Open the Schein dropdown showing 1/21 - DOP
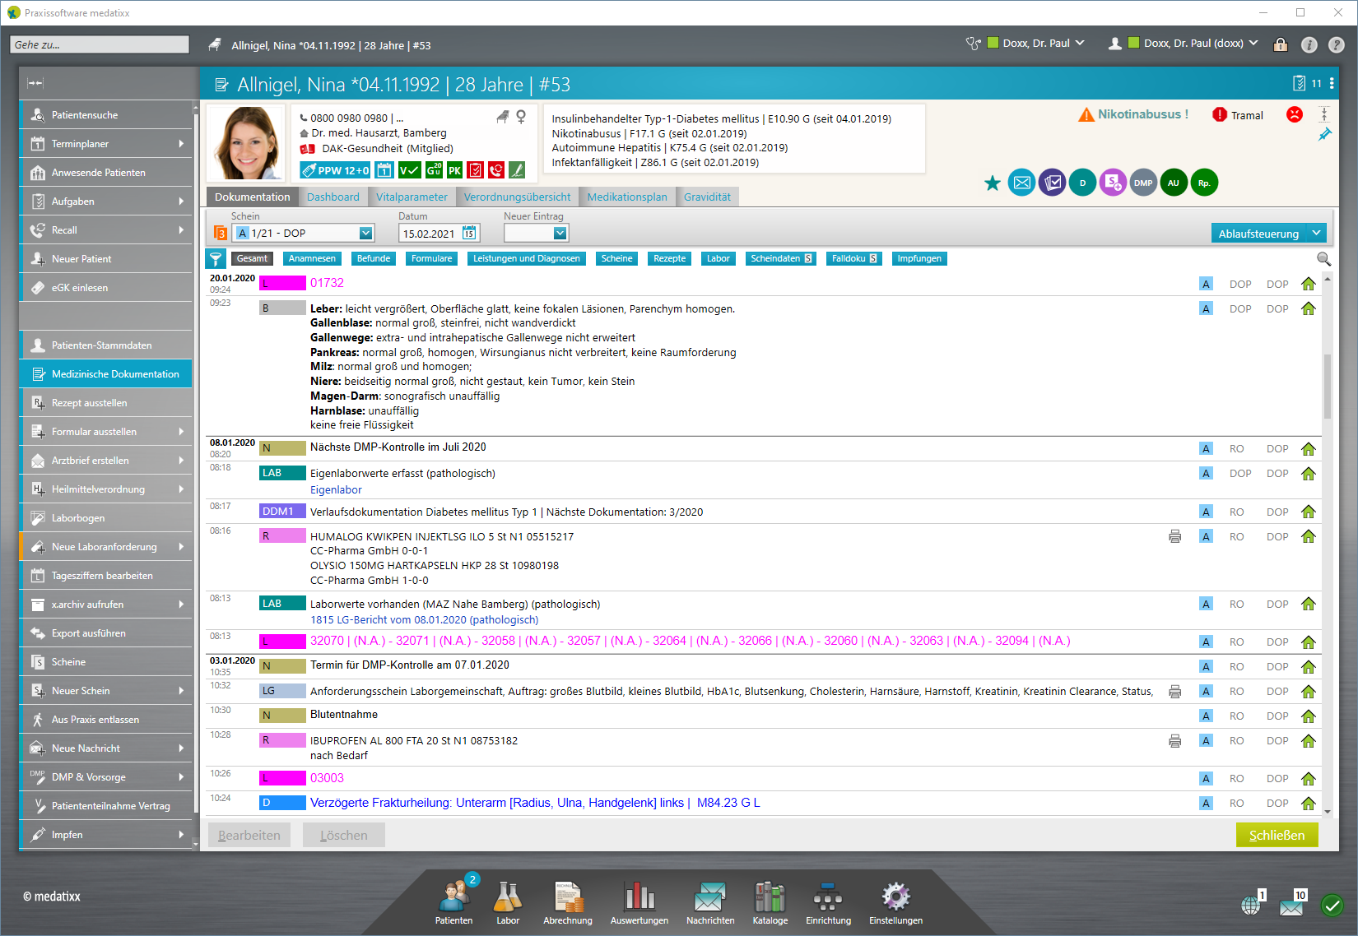 [365, 234]
